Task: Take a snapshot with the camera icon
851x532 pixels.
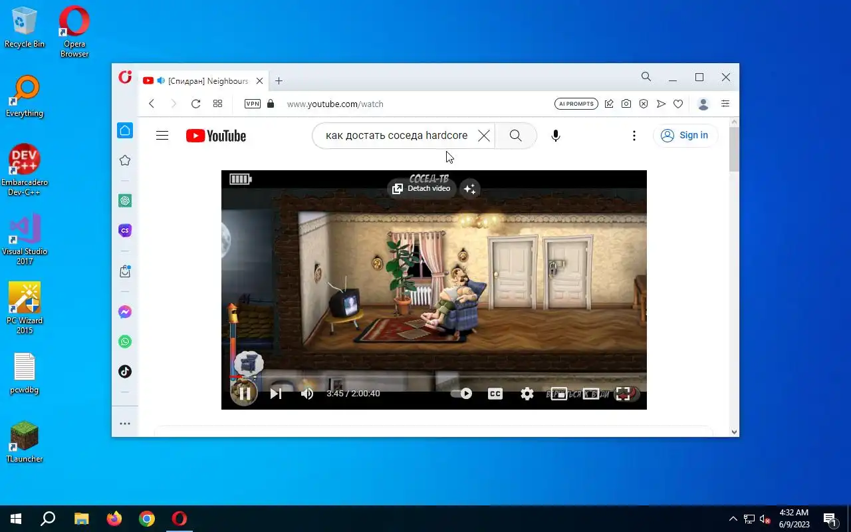Action: (626, 104)
